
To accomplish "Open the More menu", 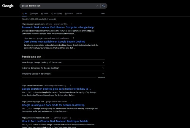I will pos(79,14).
